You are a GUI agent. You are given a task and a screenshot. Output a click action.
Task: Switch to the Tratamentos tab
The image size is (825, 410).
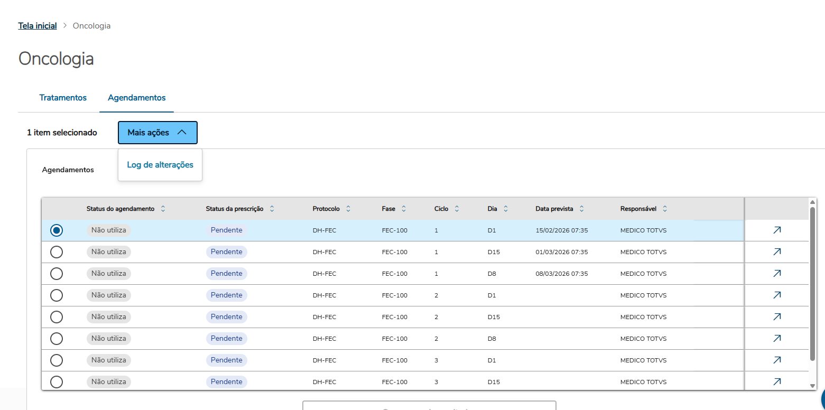pos(63,98)
